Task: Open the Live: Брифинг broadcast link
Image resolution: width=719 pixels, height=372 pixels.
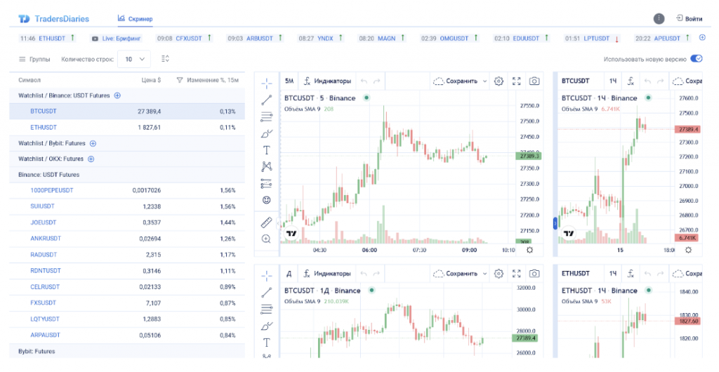Action: tap(116, 39)
